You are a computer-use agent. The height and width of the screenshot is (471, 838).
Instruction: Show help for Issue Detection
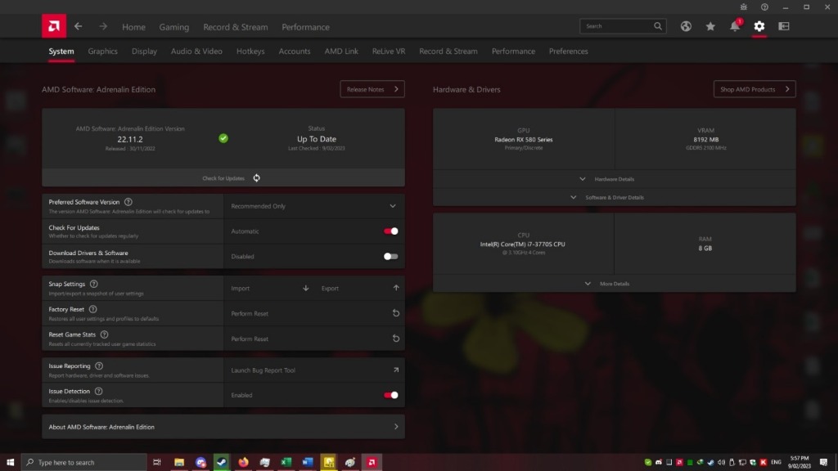(98, 391)
